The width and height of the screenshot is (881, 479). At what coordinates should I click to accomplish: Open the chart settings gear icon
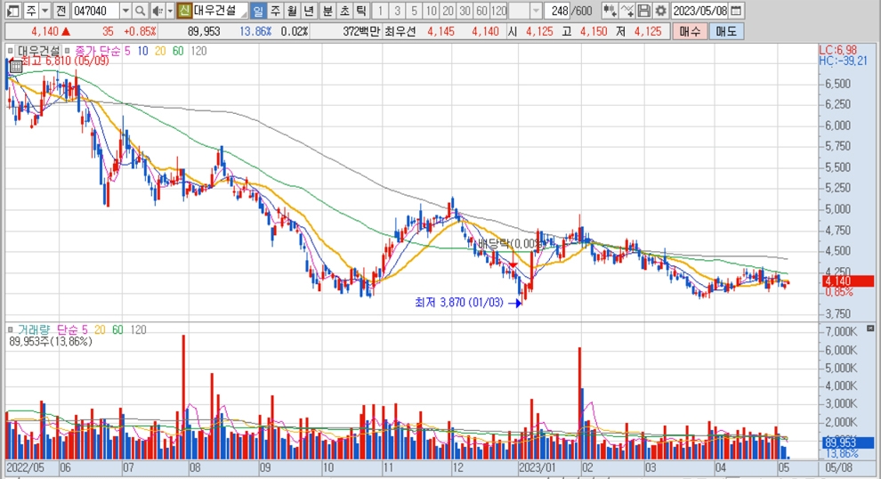click(x=660, y=11)
